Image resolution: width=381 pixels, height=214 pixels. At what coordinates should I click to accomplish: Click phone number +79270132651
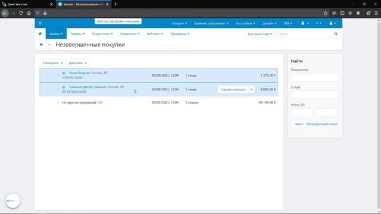click(x=73, y=78)
